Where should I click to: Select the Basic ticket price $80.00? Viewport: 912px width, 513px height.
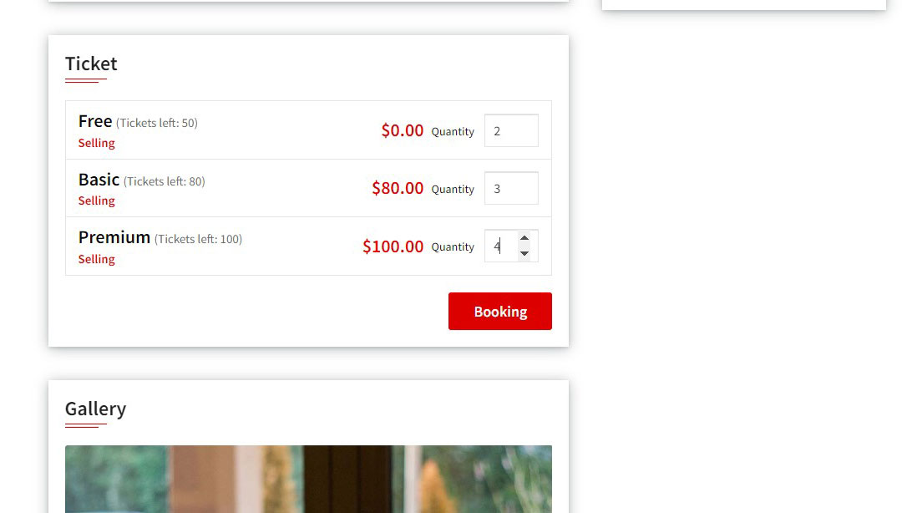point(398,188)
